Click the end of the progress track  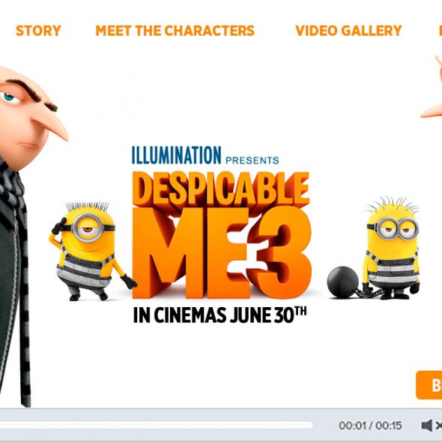310,425
